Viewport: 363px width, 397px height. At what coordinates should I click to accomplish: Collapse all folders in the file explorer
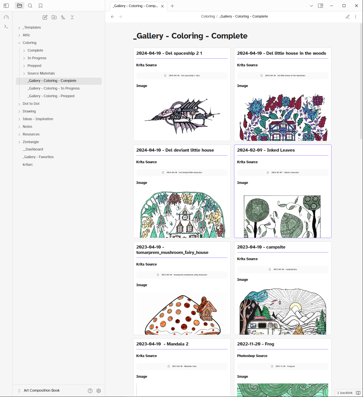pos(72,17)
